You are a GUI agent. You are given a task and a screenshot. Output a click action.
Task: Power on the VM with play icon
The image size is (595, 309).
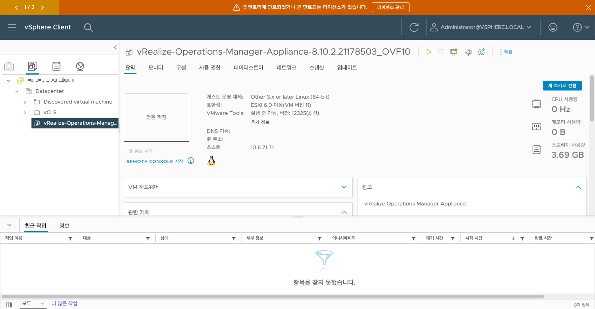tap(429, 52)
